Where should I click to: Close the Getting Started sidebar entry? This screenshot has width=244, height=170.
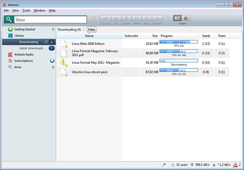[53, 29]
